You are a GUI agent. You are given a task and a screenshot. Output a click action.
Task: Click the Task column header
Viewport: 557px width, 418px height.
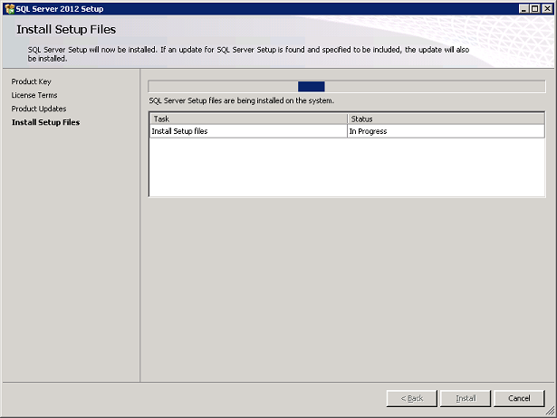point(248,119)
